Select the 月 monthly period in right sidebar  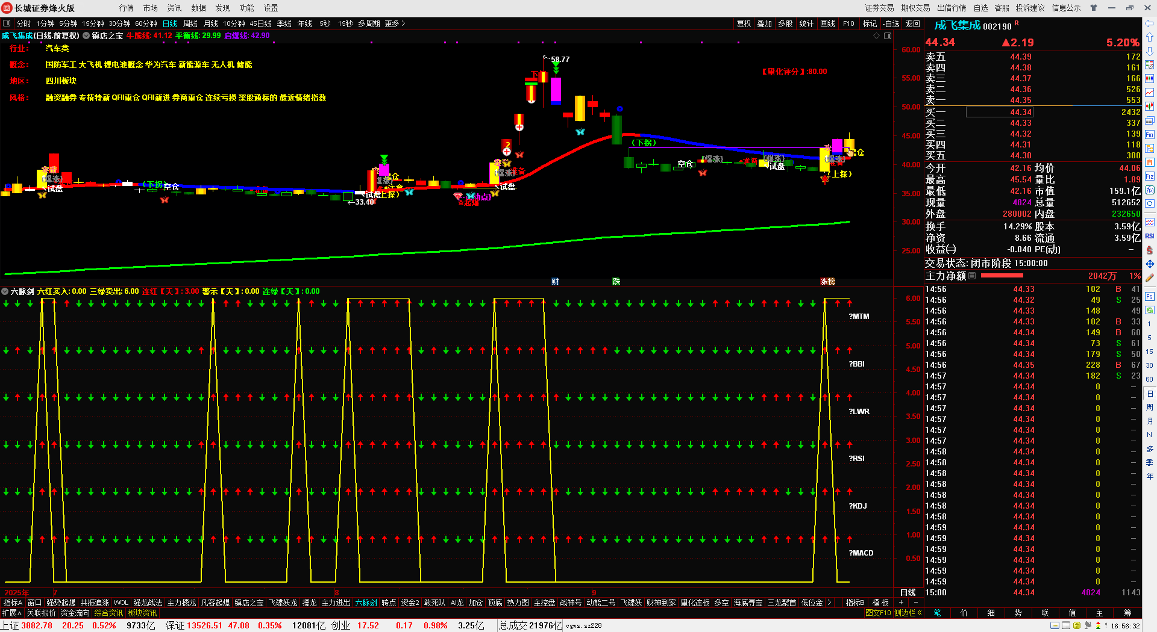pyautogui.click(x=1150, y=421)
